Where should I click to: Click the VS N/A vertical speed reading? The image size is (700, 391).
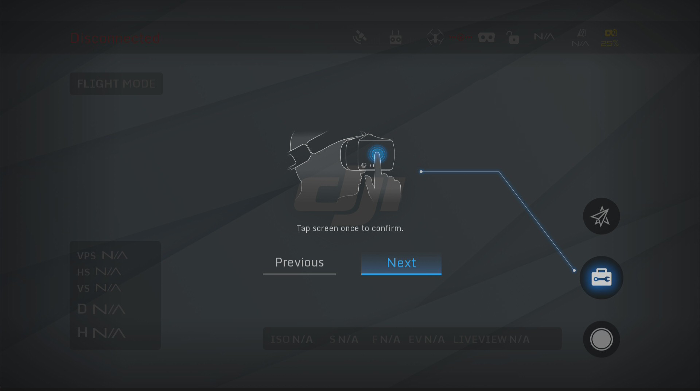(99, 288)
